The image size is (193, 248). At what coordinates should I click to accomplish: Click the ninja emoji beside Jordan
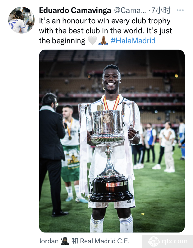tap(65, 241)
